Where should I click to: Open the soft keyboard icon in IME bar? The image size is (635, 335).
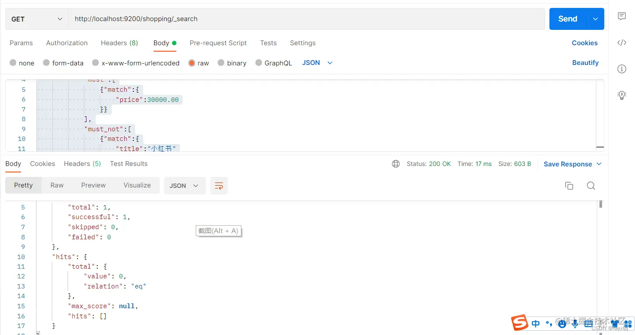click(x=588, y=324)
